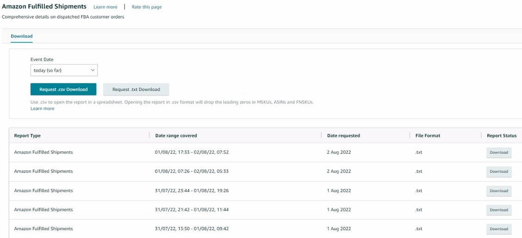Download the report covering 31/07/22 15:50 range
The width and height of the screenshot is (522, 238).
(x=499, y=229)
